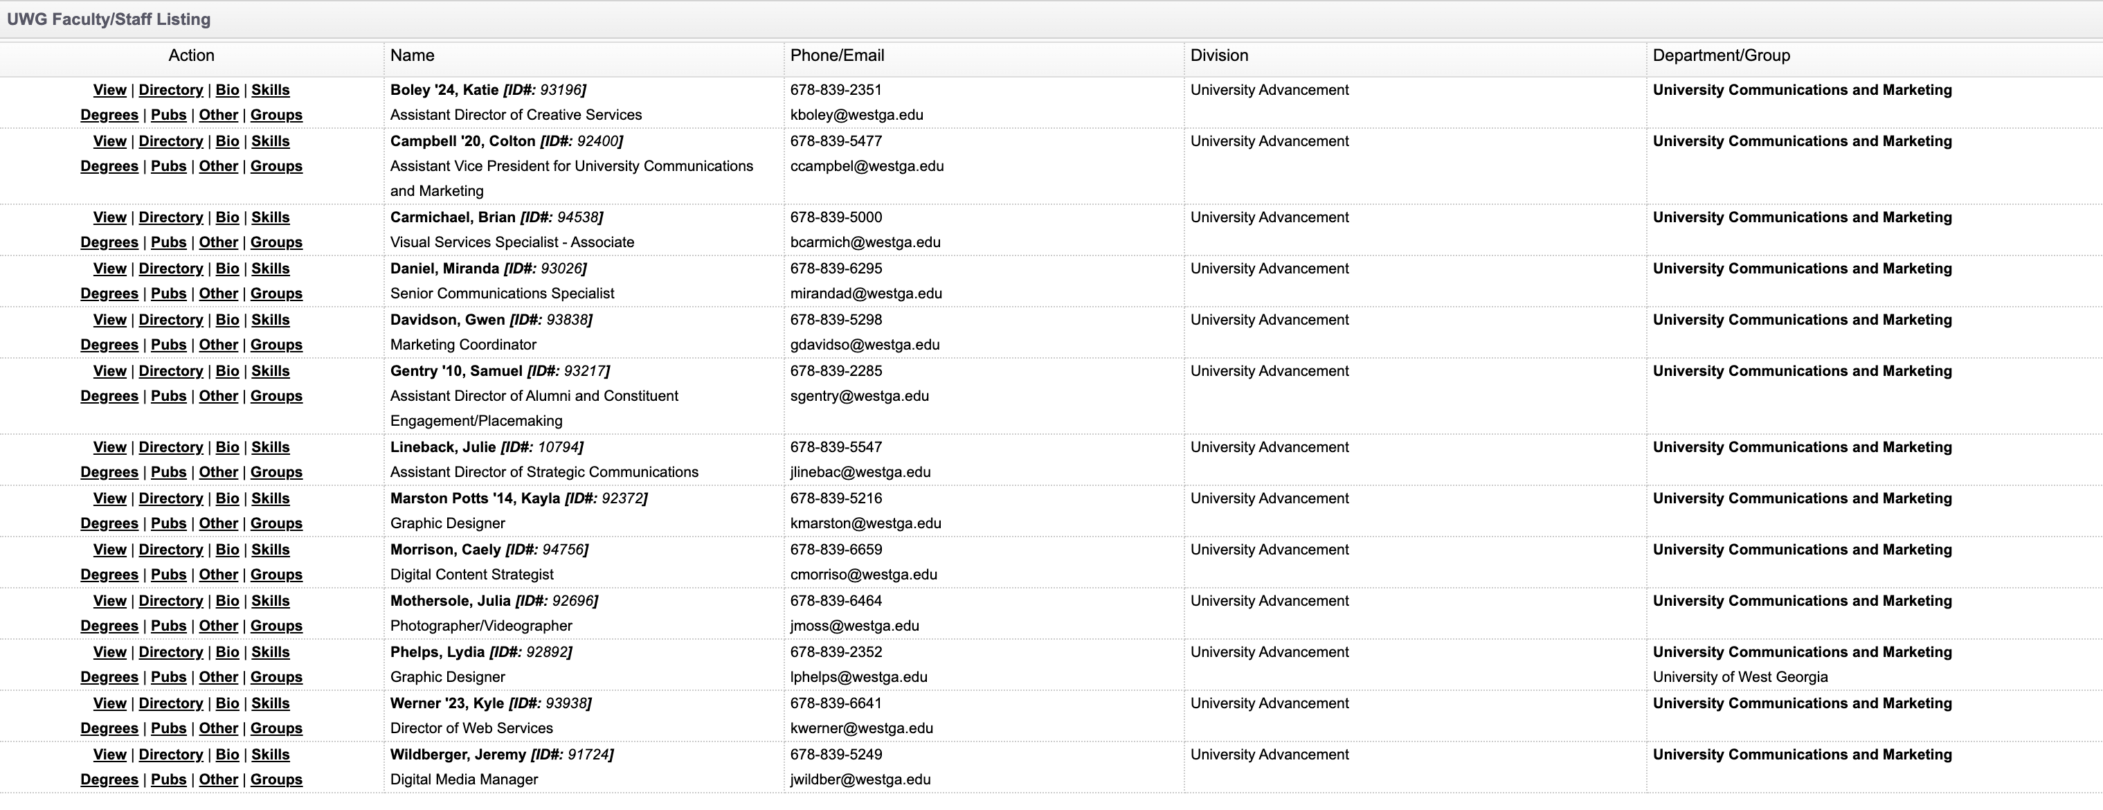Click the kboley@westga.edu email address

(x=856, y=115)
